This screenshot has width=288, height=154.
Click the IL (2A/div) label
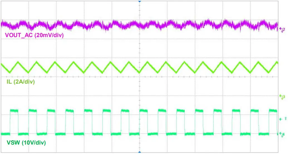21,82
